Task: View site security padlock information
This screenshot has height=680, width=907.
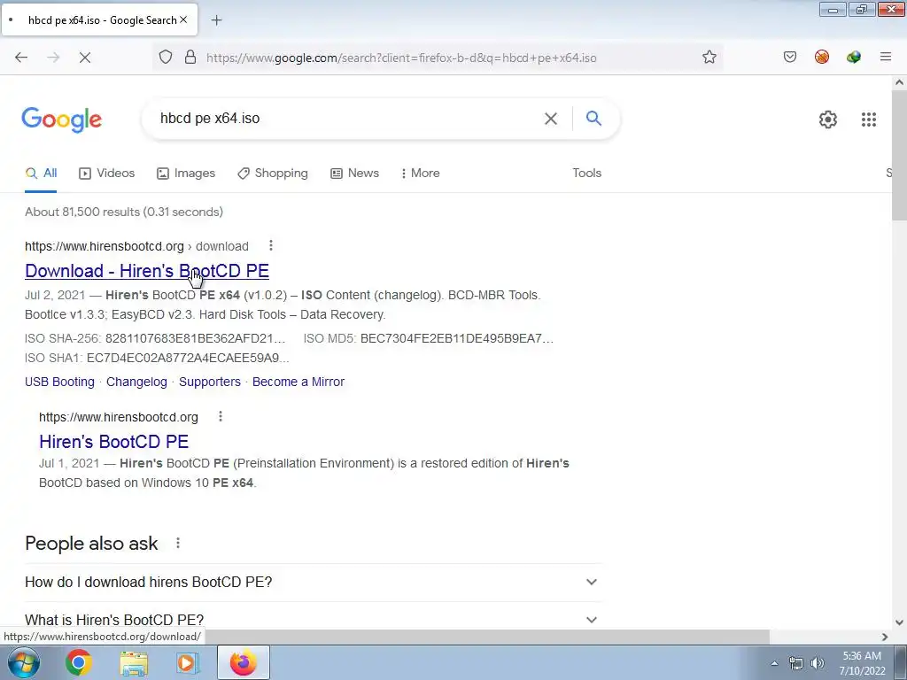Action: 190,58
